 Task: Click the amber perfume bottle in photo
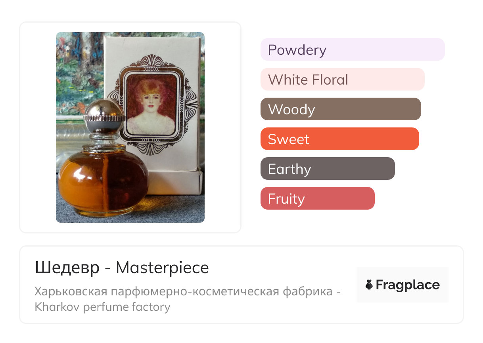click(x=103, y=183)
